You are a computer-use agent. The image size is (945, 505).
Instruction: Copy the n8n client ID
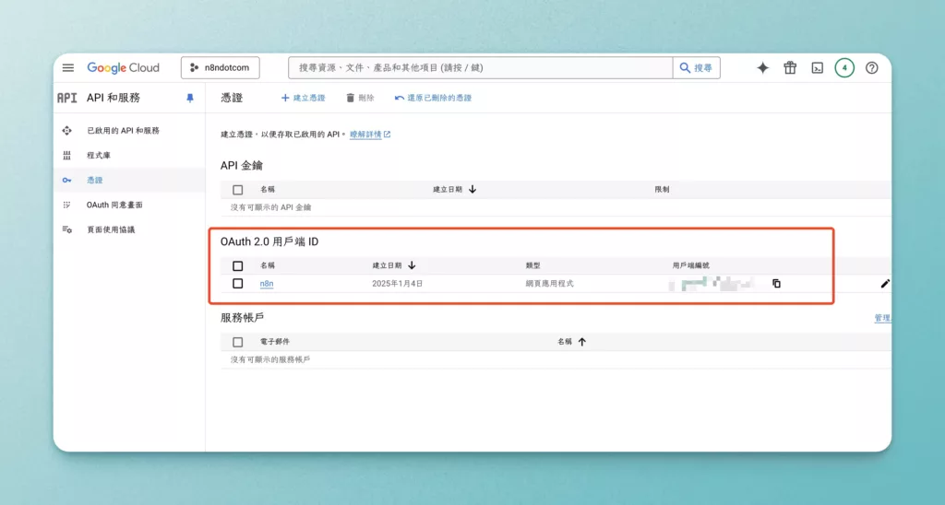click(776, 284)
